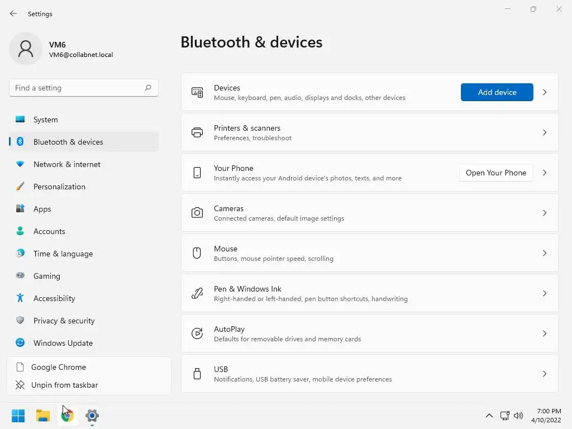Image resolution: width=572 pixels, height=429 pixels.
Task: Select Unpin from taskbar menu item
Action: pos(65,385)
